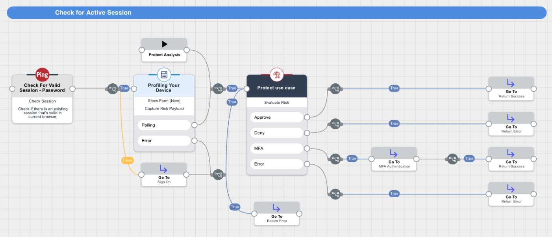
Task: Click the red Ping logo icon
Action: [42, 75]
